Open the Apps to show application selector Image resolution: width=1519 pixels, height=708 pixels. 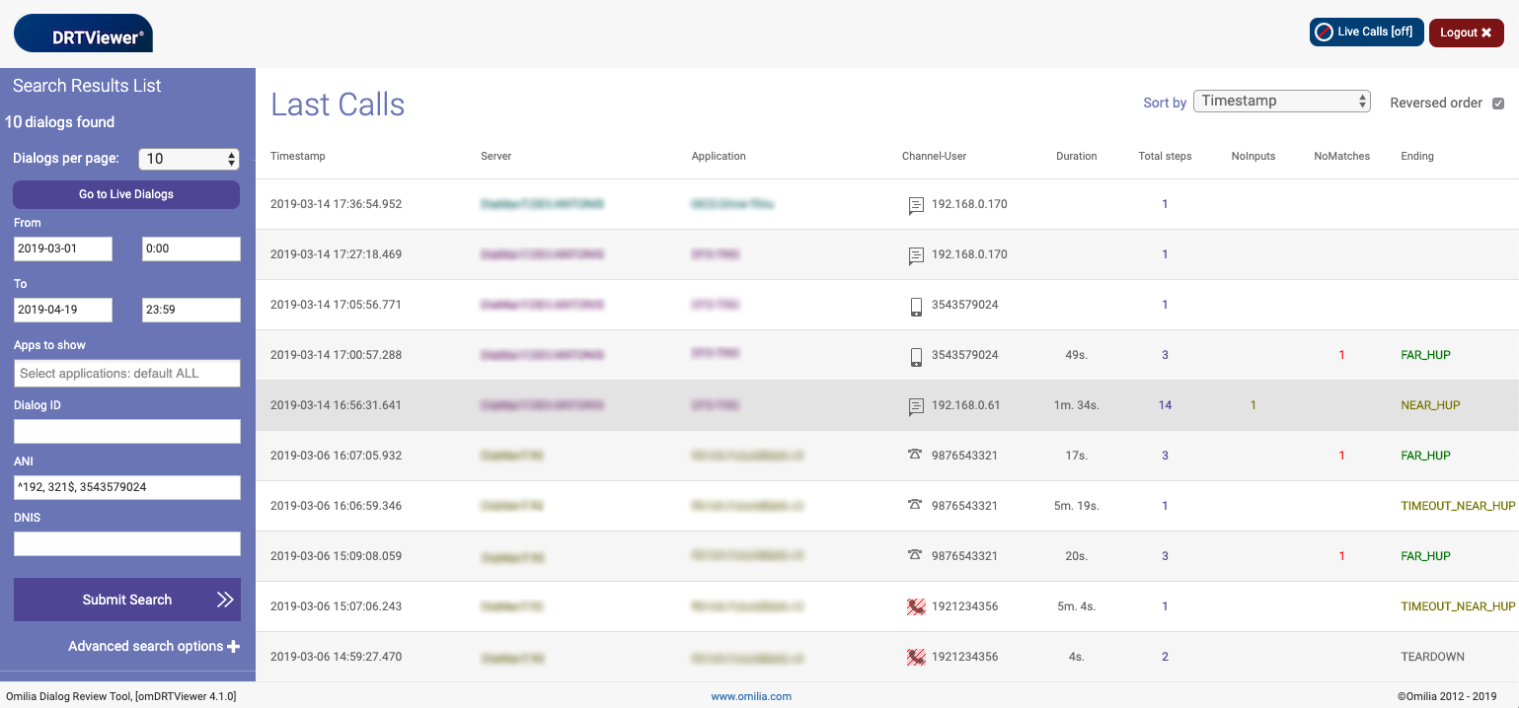pos(126,373)
